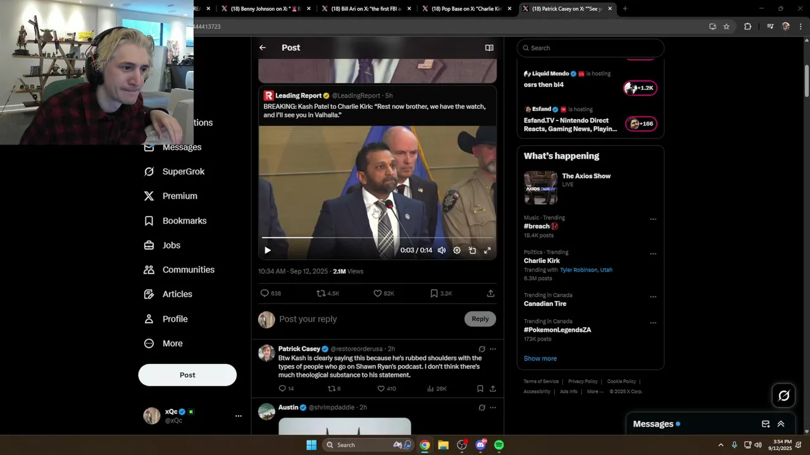View analytics of Patrick Casey's reply

(437, 389)
